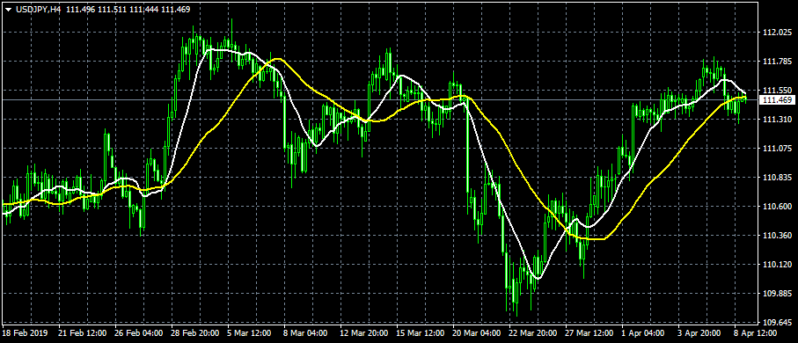Select the 5 Mar 12:00 time label
798x343 pixels.
(248, 333)
